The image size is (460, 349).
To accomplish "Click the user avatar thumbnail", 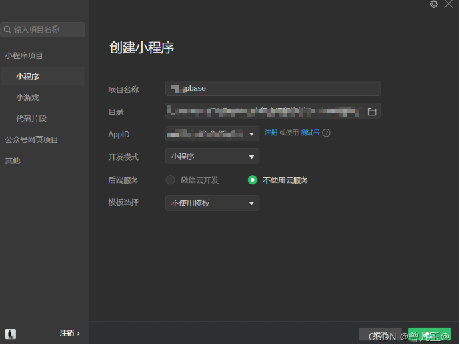I will 11,334.
